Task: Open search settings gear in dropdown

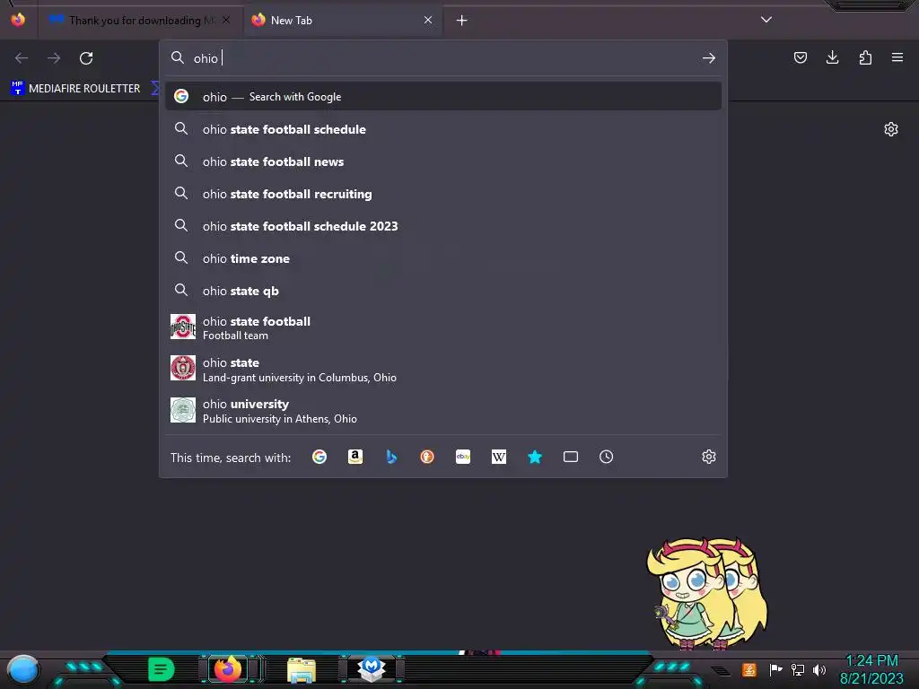Action: click(x=709, y=457)
